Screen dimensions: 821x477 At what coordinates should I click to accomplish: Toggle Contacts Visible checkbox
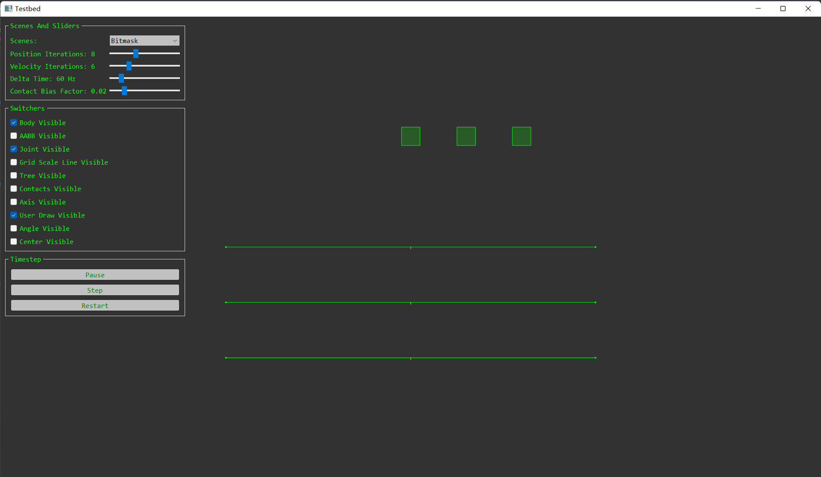tap(14, 189)
